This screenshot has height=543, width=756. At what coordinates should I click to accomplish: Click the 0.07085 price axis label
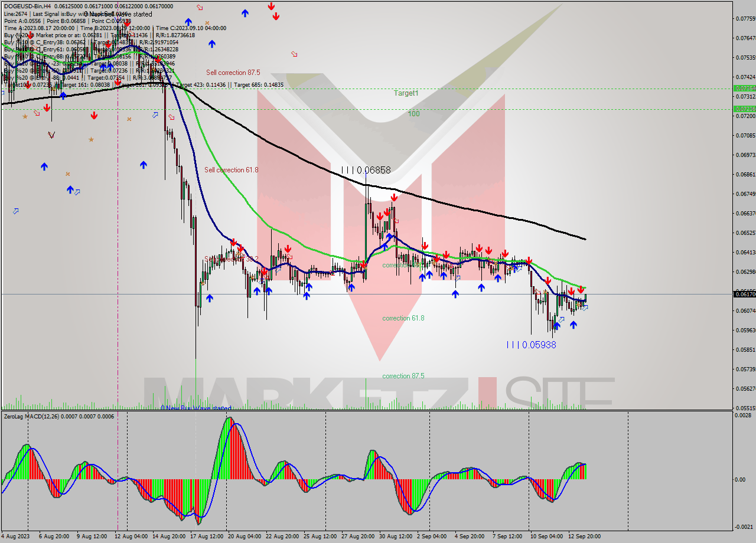coord(745,135)
